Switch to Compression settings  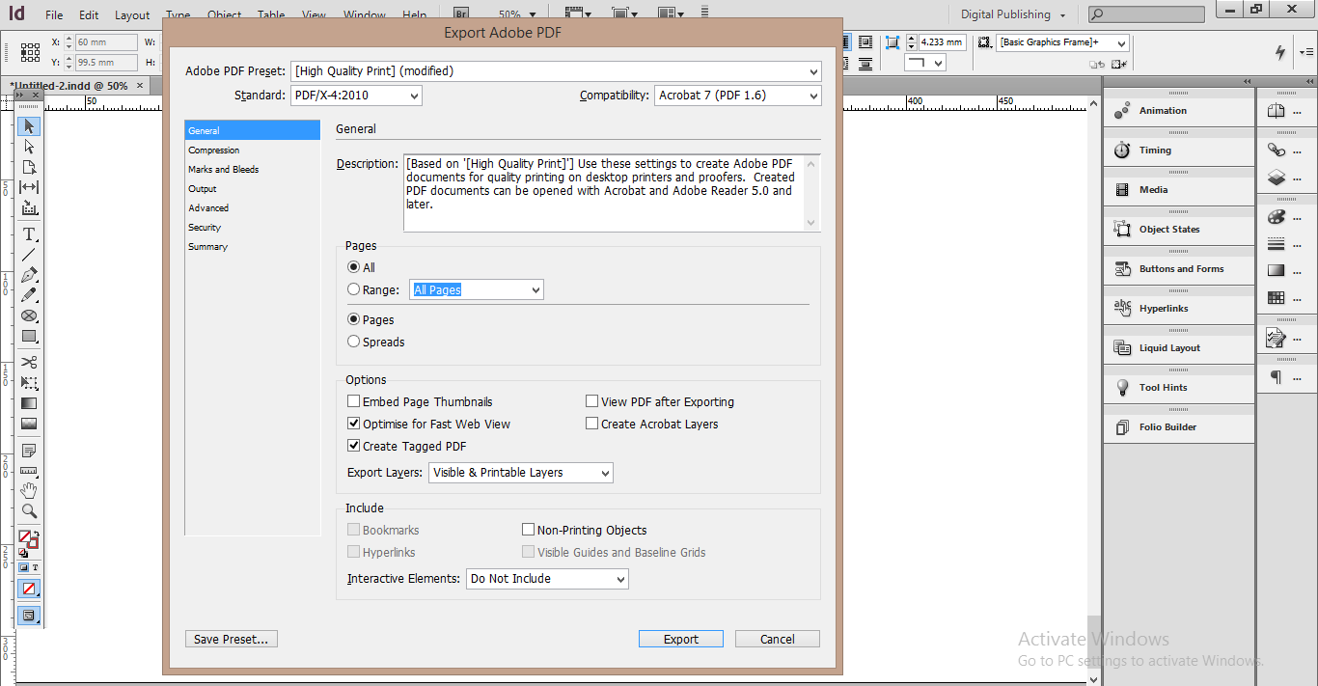click(252, 151)
